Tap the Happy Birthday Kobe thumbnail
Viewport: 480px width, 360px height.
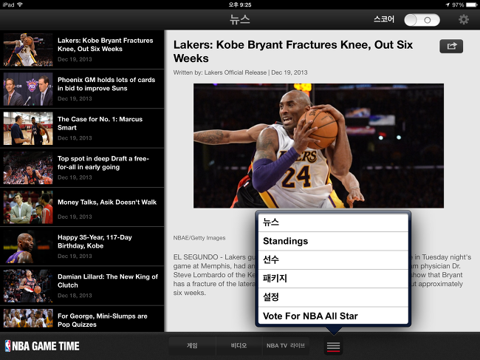tap(28, 247)
